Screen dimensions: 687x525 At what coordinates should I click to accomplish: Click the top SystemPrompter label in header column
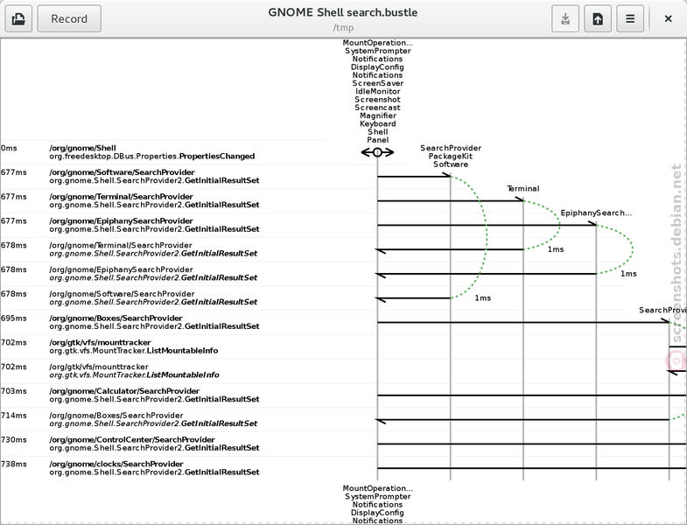378,51
